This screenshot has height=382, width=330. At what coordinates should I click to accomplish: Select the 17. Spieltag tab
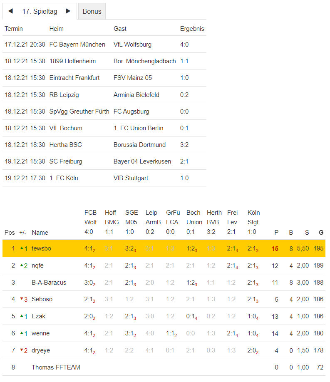pyautogui.click(x=40, y=12)
